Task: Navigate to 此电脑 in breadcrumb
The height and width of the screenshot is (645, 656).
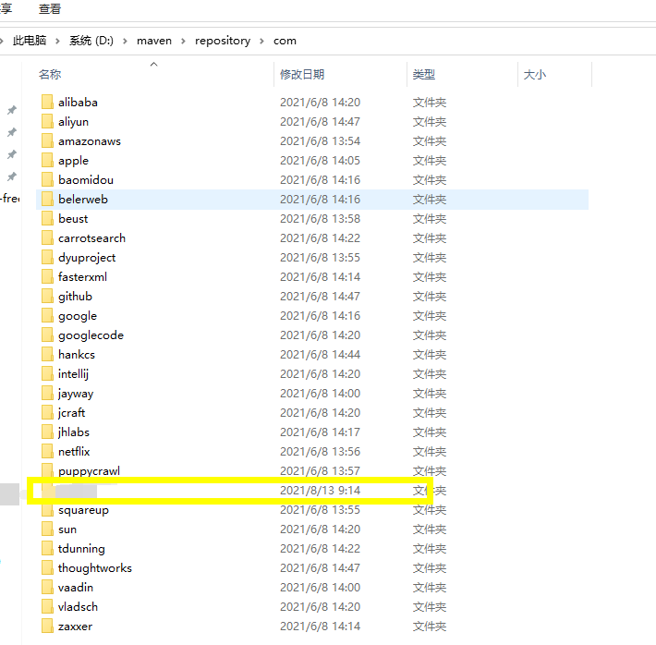Action: coord(30,40)
